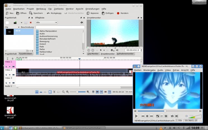Image resolution: width=208 pixels, height=130 pixels.
Task: Open monitor gear settings icon
Action: [x=112, y=50]
